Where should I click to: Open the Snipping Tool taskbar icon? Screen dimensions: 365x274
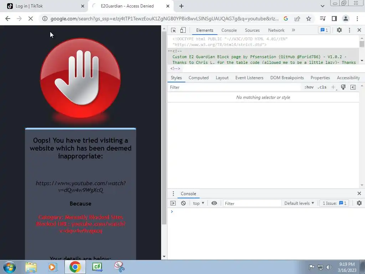(x=119, y=267)
